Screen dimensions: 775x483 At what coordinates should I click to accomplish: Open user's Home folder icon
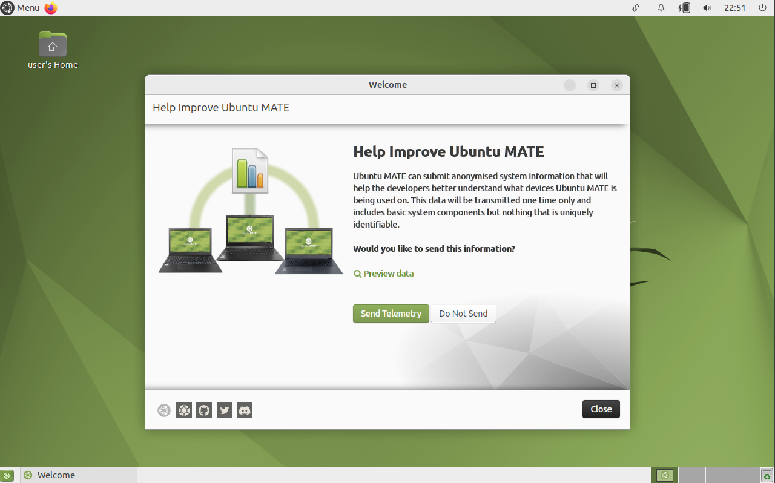pos(53,51)
